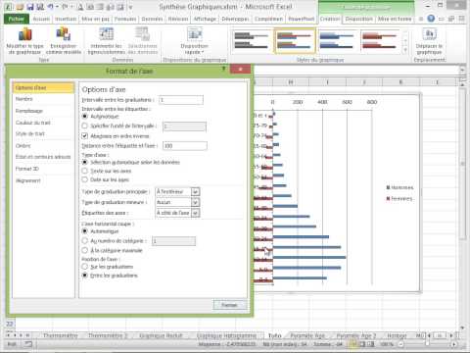Select Texte sur les axes radio
470x353 pixels.
[85, 171]
